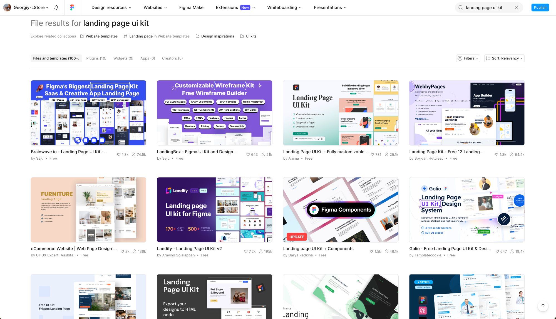Screen dimensions: 556x319
Task: Open Sort: Relevancy dropdown
Action: 504,58
